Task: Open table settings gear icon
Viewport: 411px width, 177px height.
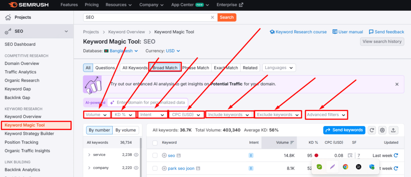Action: tap(383, 130)
